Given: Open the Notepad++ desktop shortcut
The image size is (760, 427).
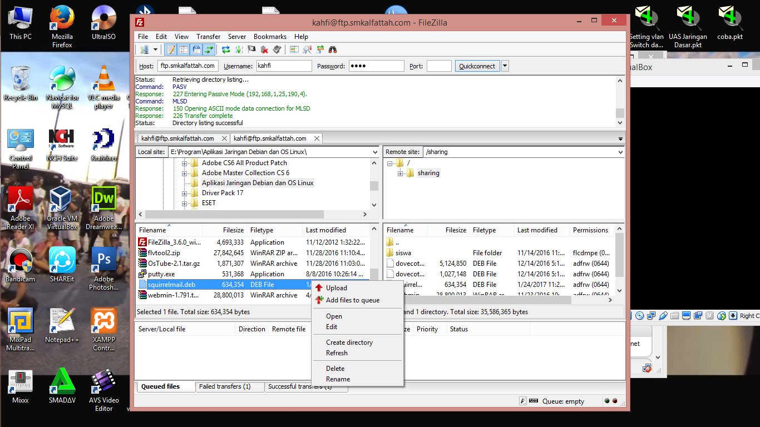Looking at the screenshot, I should coord(62,326).
